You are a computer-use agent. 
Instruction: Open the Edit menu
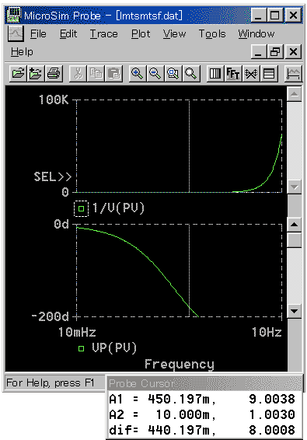tap(68, 34)
